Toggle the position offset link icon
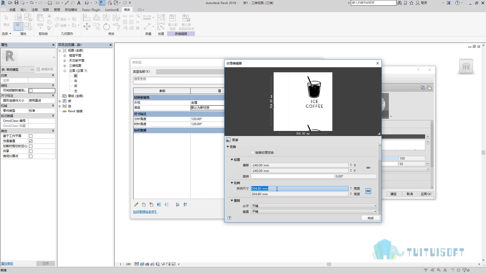 [368, 168]
